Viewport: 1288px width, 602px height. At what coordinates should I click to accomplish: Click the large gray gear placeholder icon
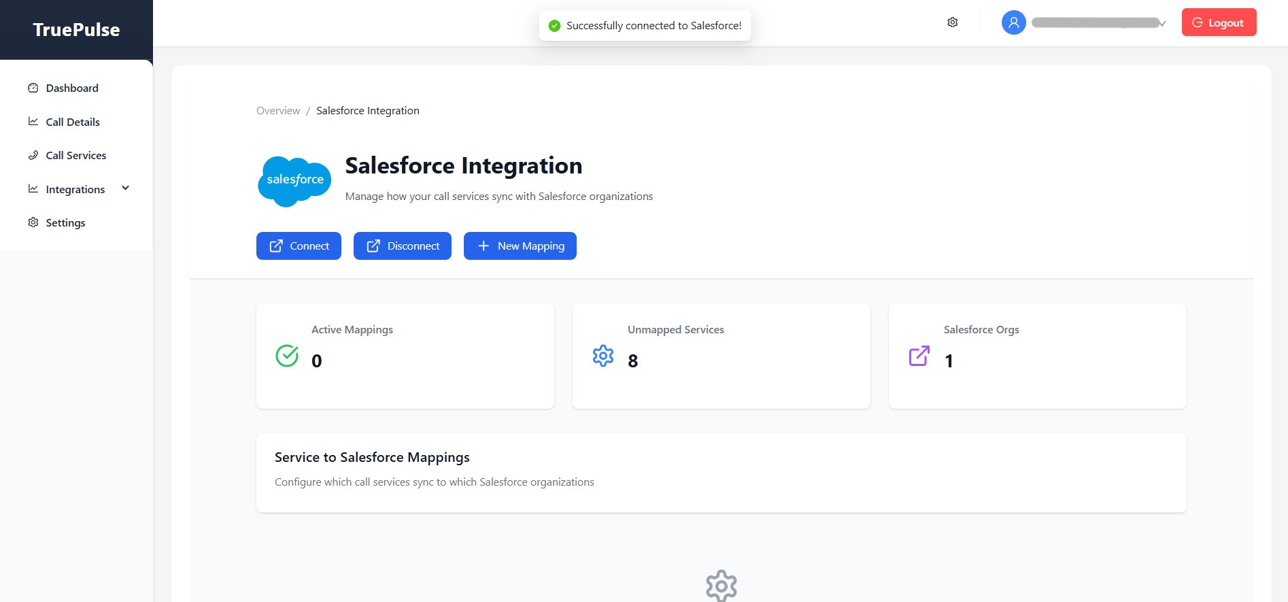coord(721,585)
